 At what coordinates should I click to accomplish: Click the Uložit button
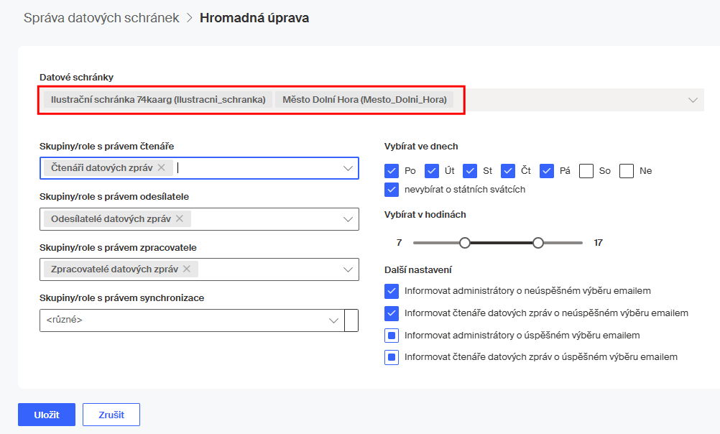pos(46,415)
